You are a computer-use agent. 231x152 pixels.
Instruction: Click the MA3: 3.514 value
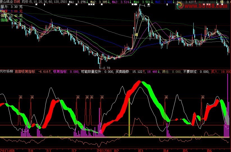click(122, 2)
